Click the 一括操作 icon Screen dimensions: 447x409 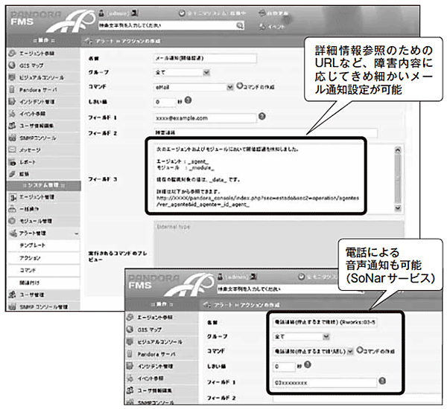click(12, 209)
